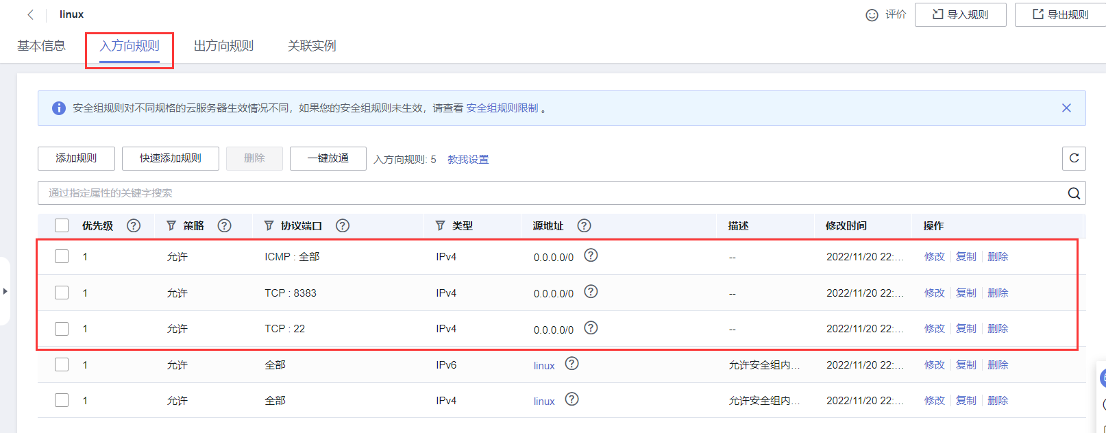Click the search magnifier icon
Viewport: 1106px width, 433px height.
[x=1074, y=193]
